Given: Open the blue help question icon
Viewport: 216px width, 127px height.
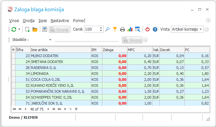Looking at the screenshot, I should pyautogui.click(x=155, y=29).
